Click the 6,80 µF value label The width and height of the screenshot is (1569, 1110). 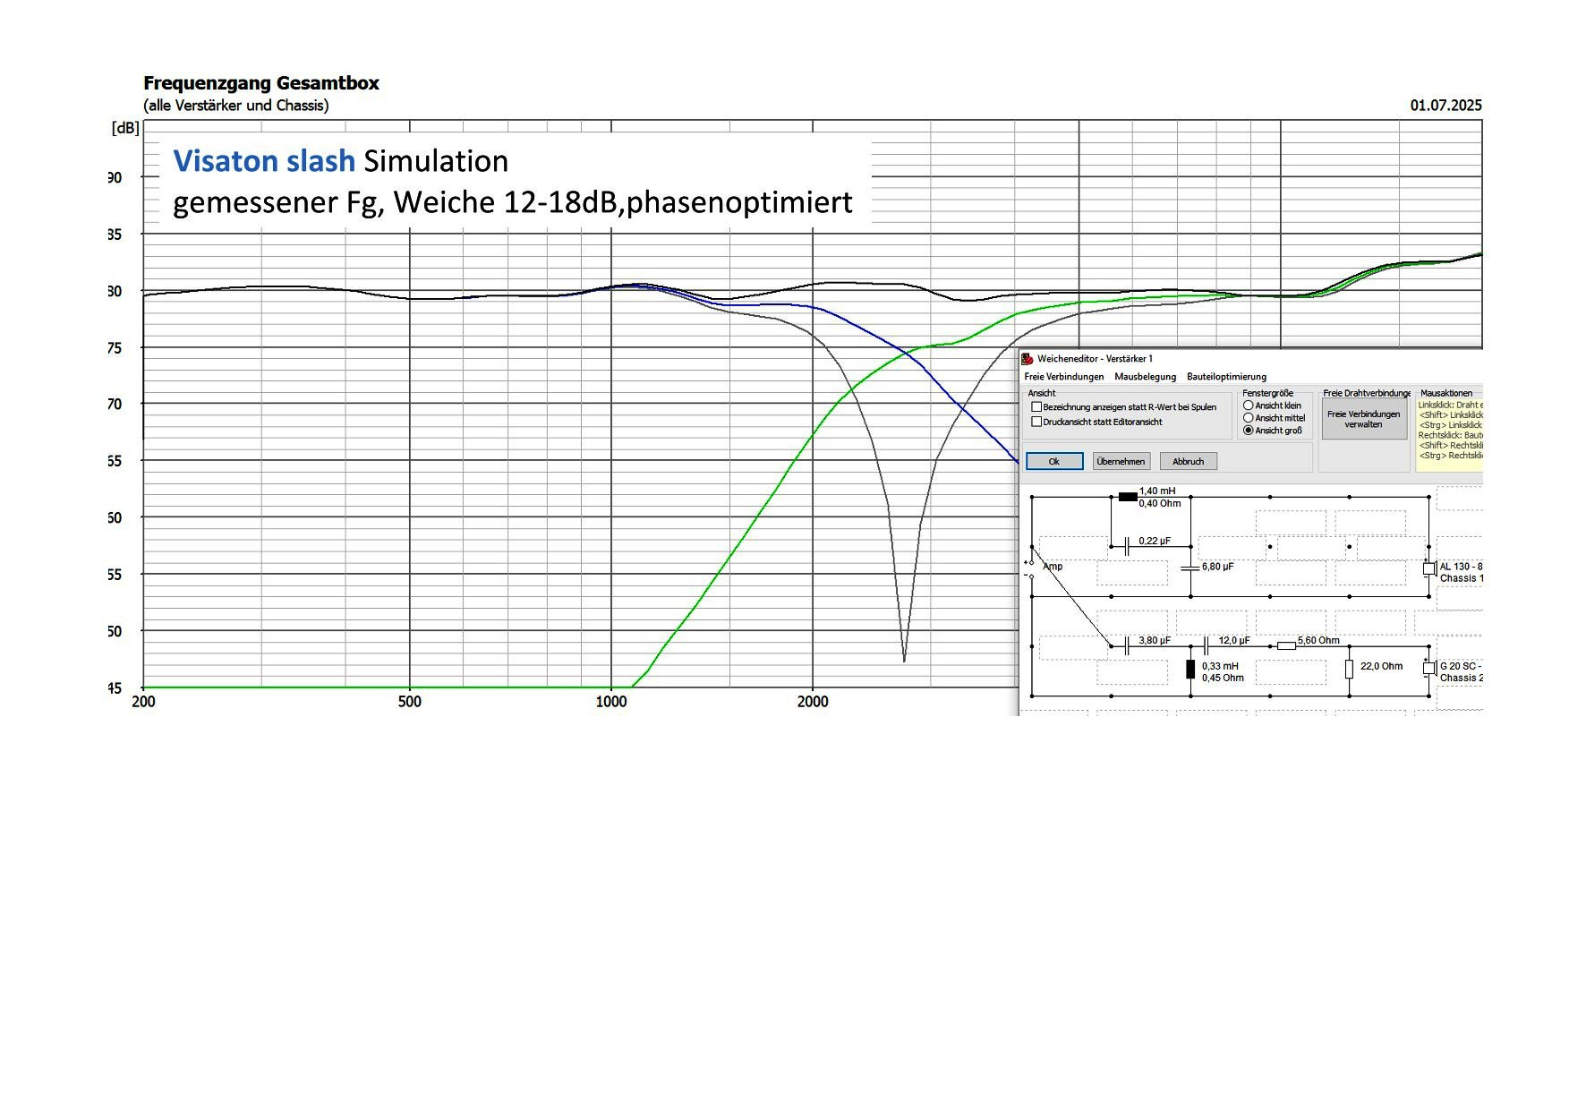[1217, 567]
